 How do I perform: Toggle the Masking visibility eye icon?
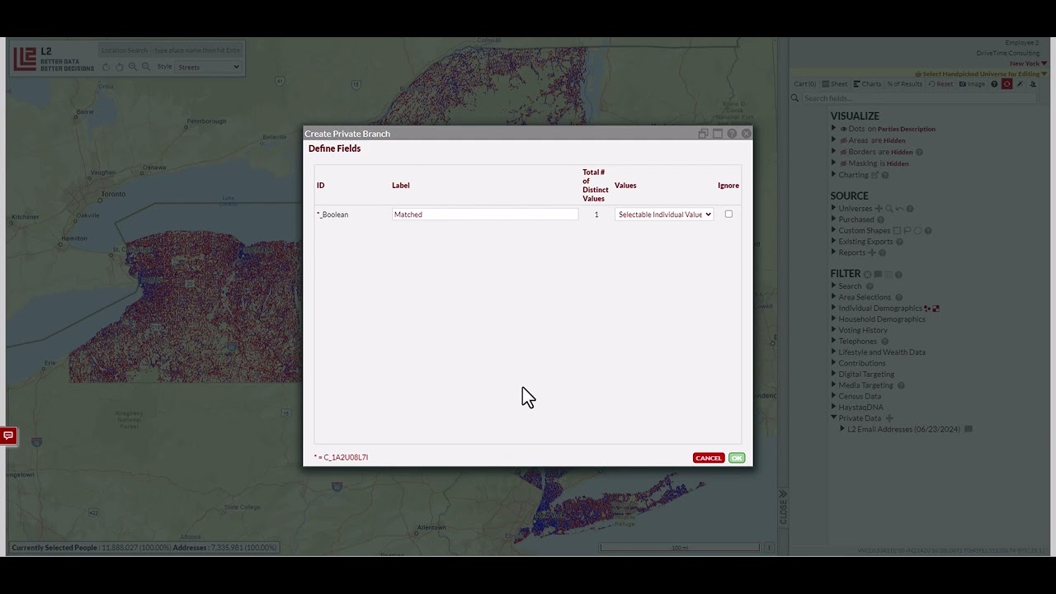click(843, 163)
